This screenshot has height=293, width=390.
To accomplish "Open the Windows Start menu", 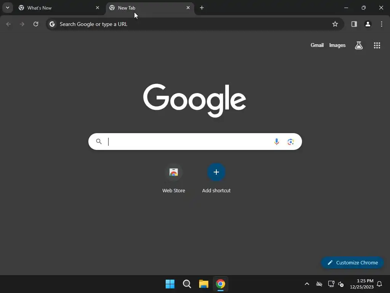I will tap(170, 284).
